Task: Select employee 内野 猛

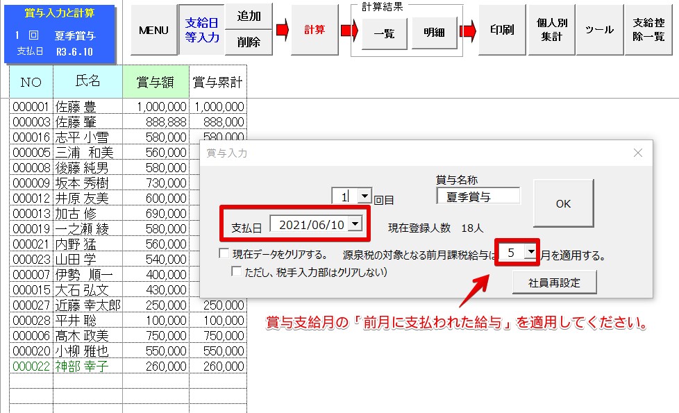Action: (88, 244)
